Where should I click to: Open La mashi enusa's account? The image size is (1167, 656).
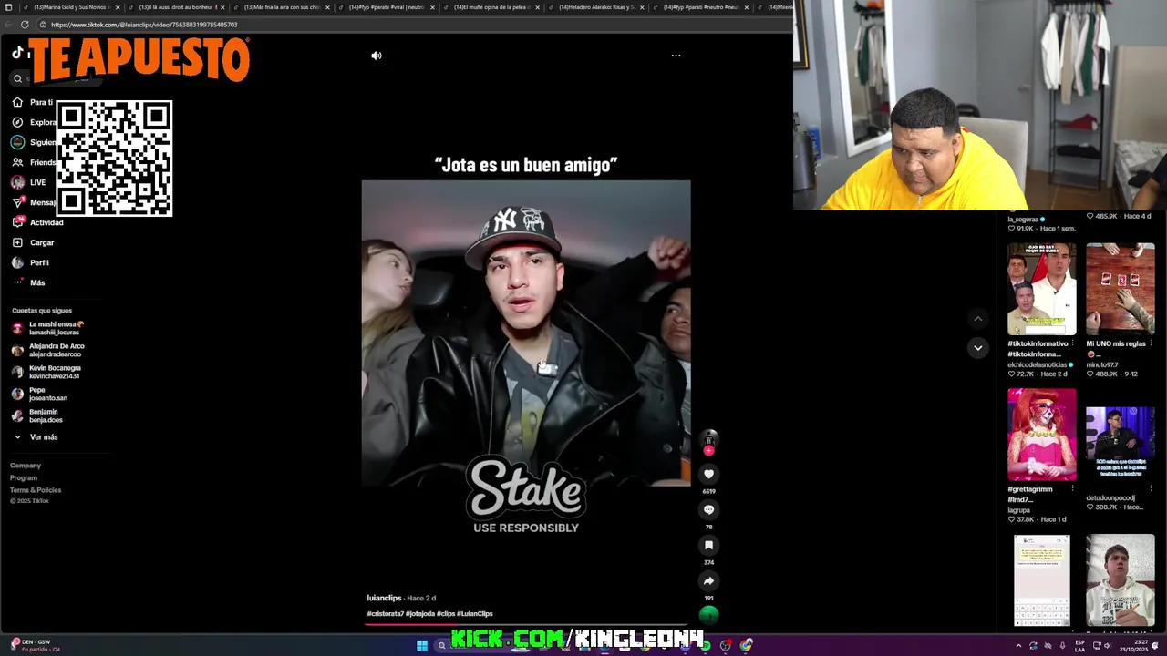click(48, 328)
